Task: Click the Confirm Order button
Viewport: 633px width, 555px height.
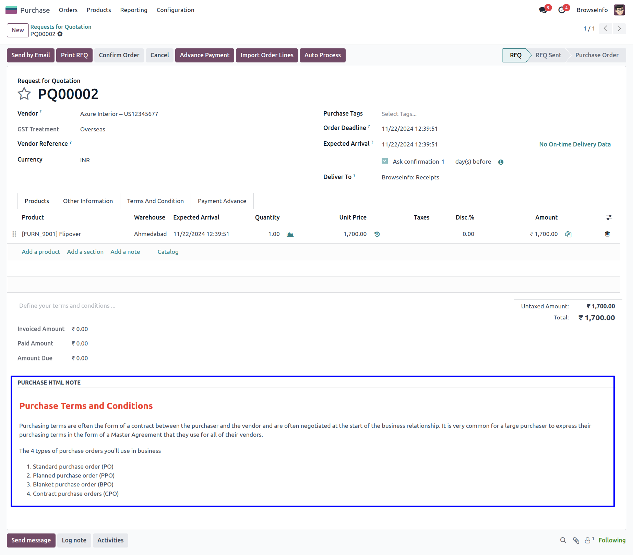Action: pyautogui.click(x=119, y=55)
